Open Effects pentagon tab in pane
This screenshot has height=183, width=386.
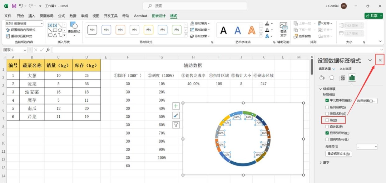tap(332, 78)
